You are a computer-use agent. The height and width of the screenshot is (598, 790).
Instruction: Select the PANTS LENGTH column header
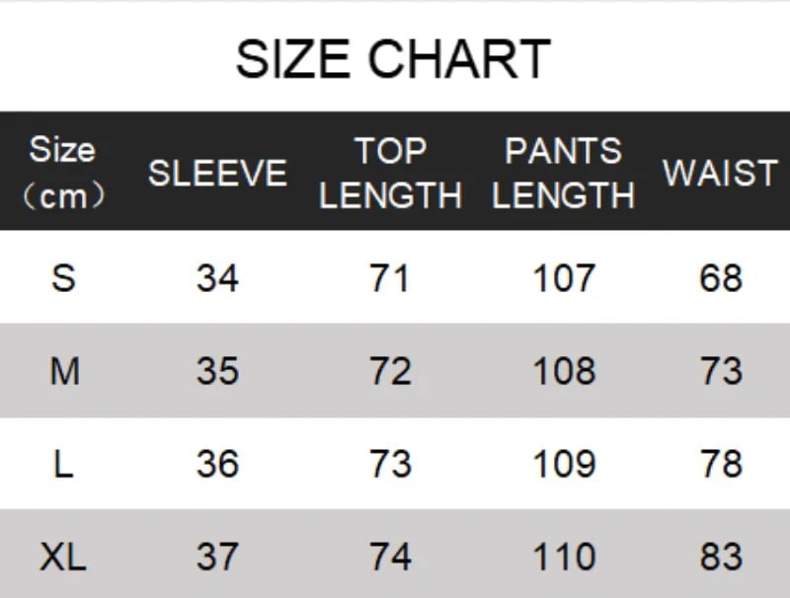point(563,173)
